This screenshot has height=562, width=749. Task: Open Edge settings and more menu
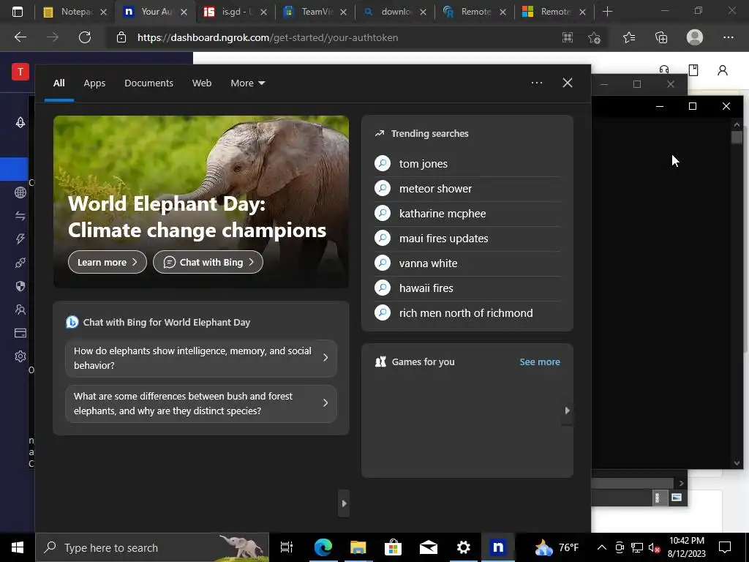(728, 37)
